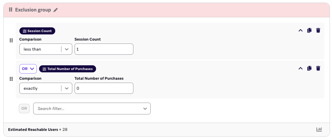Click the Total Number of Purchases row drag handle
This screenshot has height=140, width=332.
[x=11, y=79]
